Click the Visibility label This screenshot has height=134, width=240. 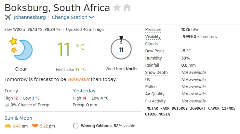point(153,37)
